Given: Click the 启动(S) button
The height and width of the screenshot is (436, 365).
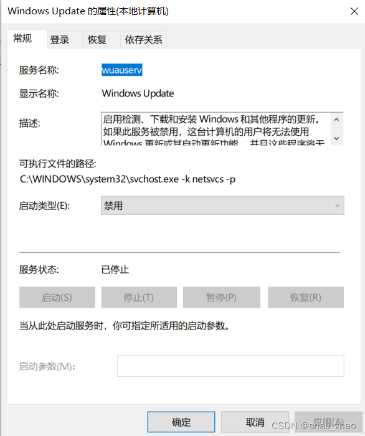Looking at the screenshot, I should [x=57, y=297].
